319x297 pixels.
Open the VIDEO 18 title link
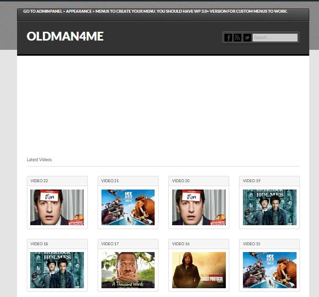click(39, 244)
